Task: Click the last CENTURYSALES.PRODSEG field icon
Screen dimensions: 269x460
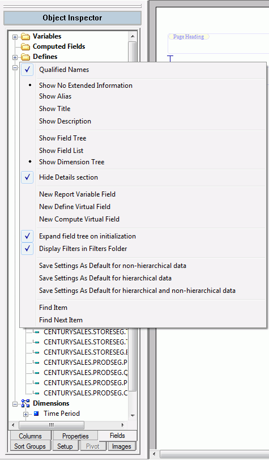Action: [x=36, y=393]
